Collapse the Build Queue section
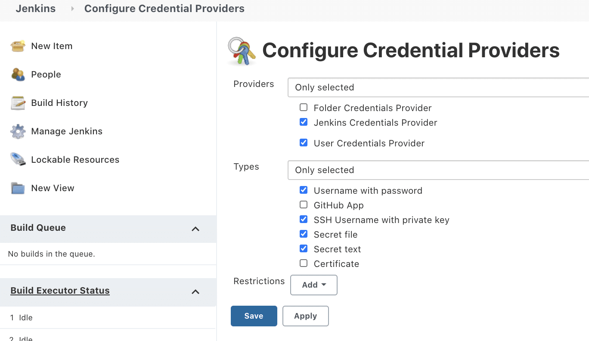 click(x=196, y=229)
